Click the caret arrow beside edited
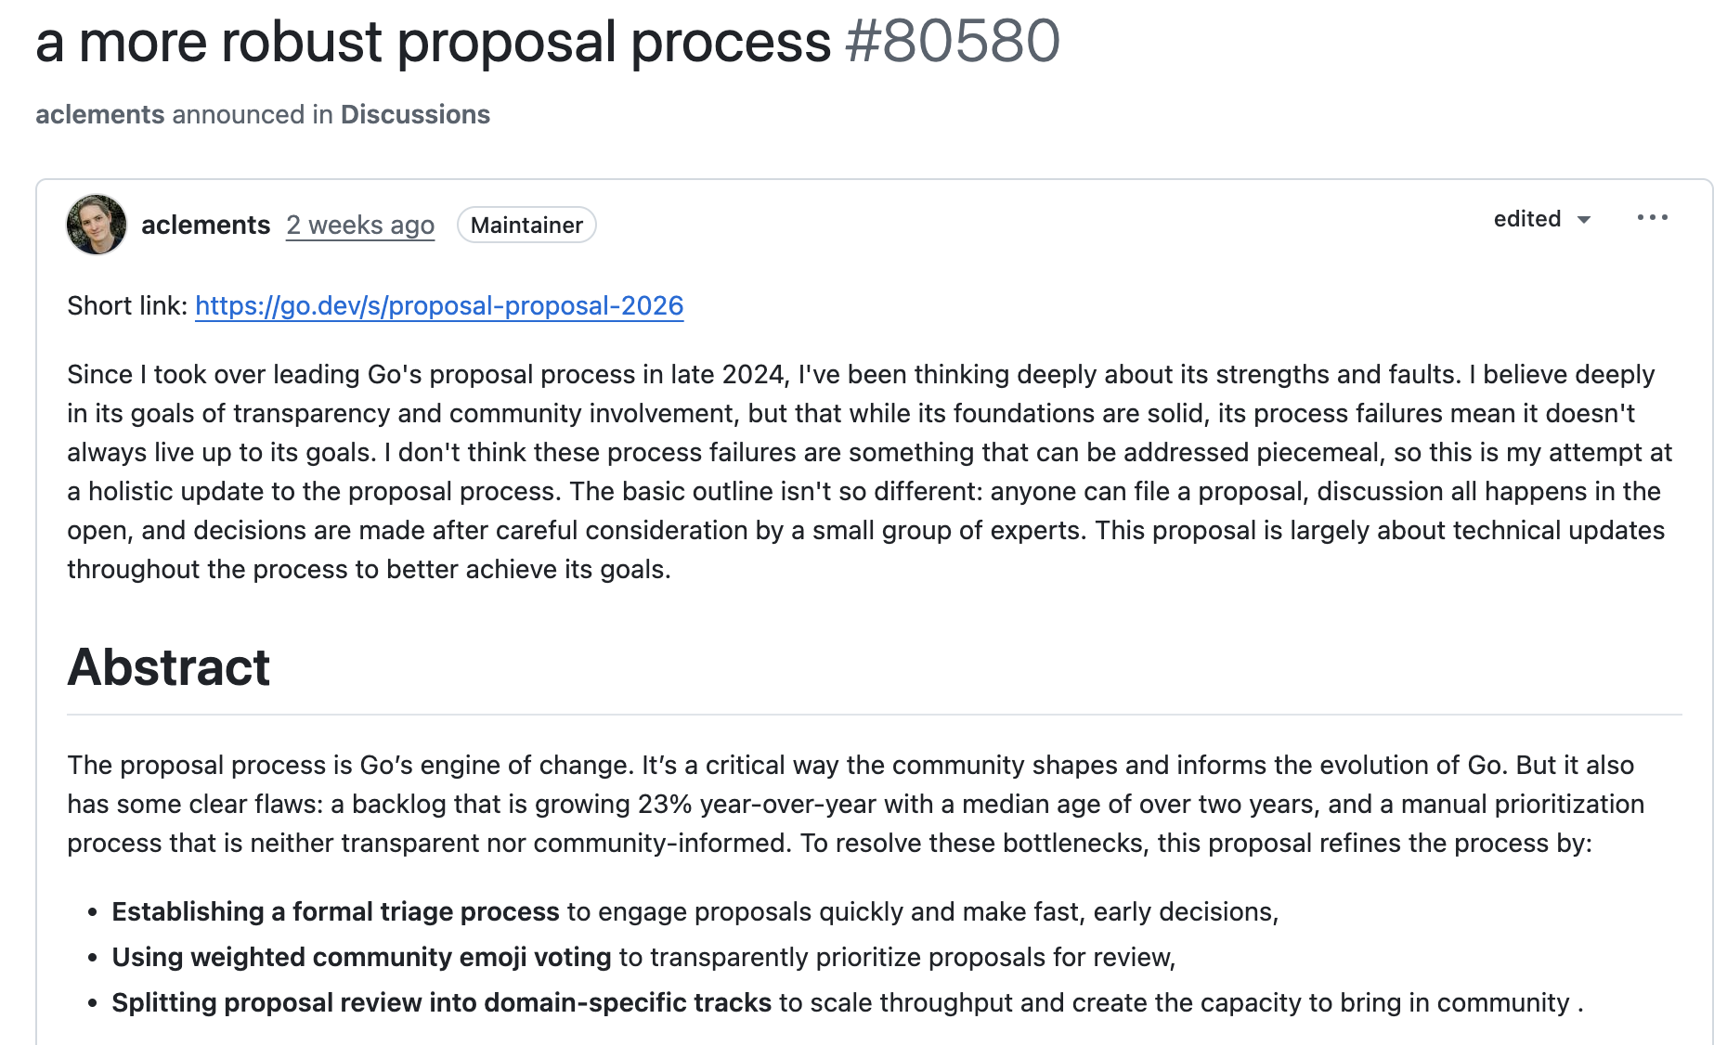 pos(1584,220)
